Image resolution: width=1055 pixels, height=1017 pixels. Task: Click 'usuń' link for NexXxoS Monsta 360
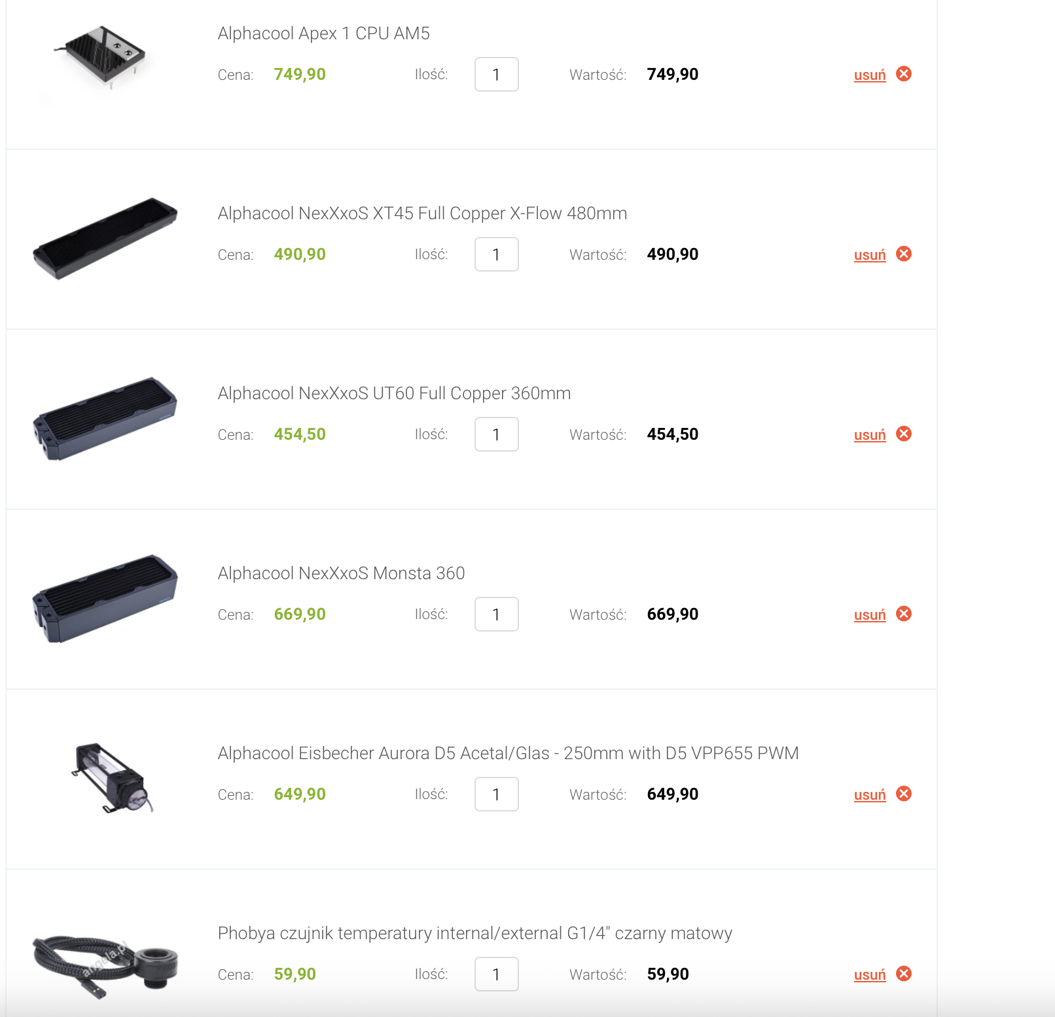click(870, 615)
